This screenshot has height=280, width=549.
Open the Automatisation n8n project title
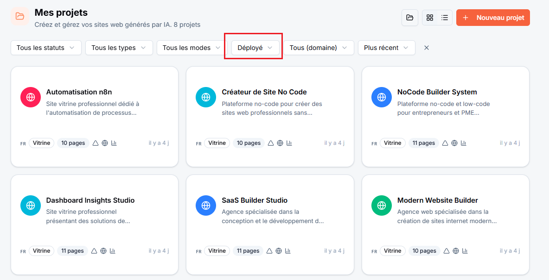tap(79, 92)
